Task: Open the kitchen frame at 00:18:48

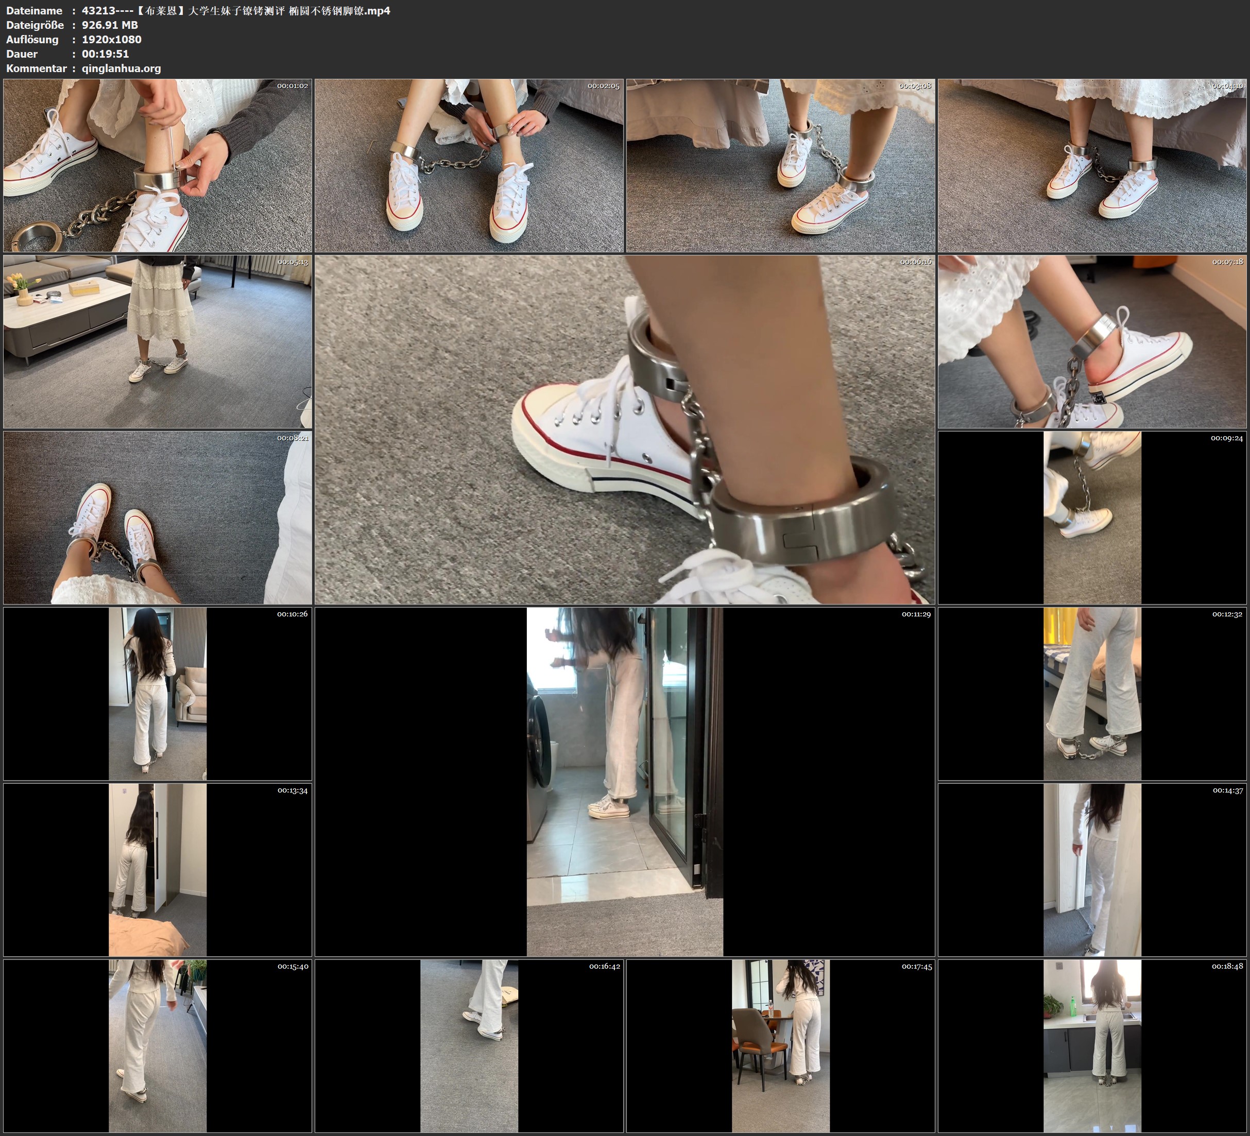Action: point(1092,1045)
